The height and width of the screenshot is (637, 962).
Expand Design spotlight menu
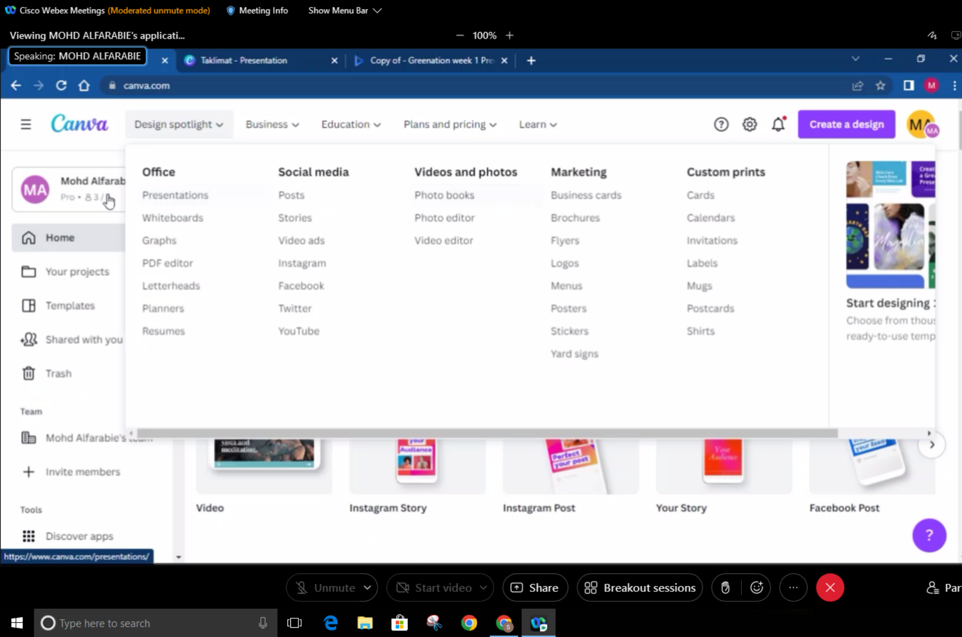(178, 124)
